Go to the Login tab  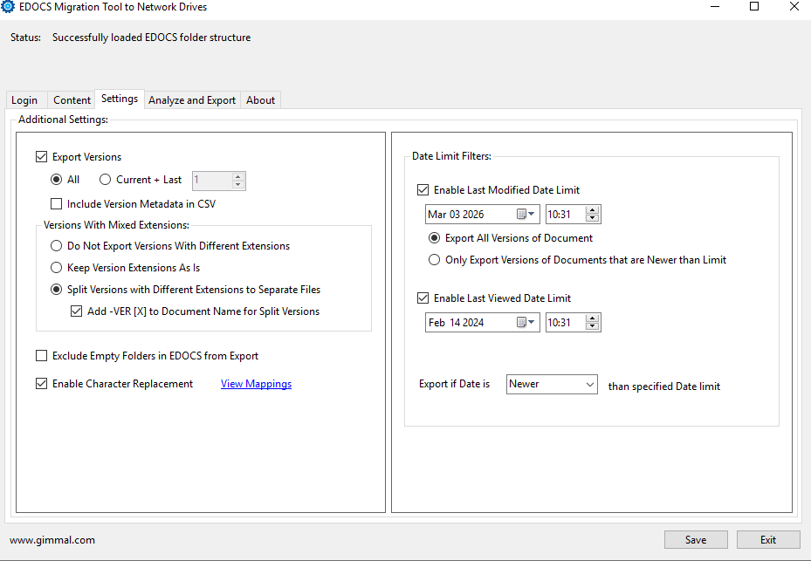click(24, 100)
